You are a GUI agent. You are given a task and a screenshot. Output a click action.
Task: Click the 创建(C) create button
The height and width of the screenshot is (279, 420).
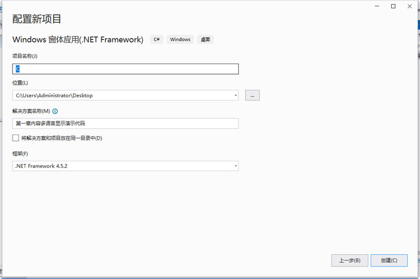[389, 261]
